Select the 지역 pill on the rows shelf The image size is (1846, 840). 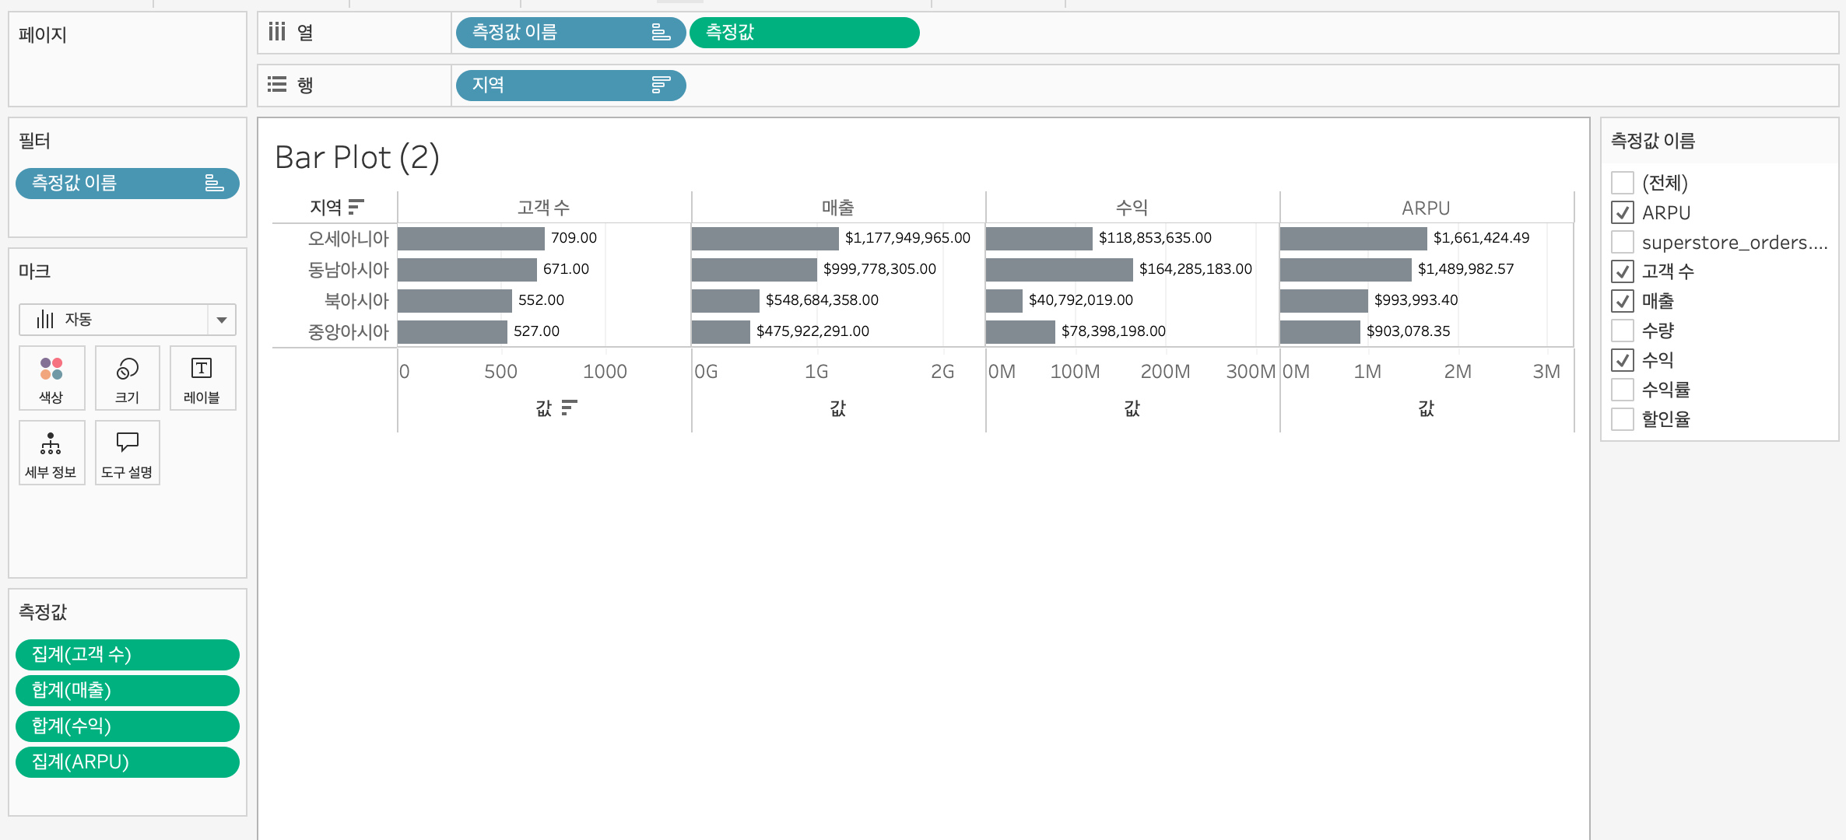tap(570, 85)
